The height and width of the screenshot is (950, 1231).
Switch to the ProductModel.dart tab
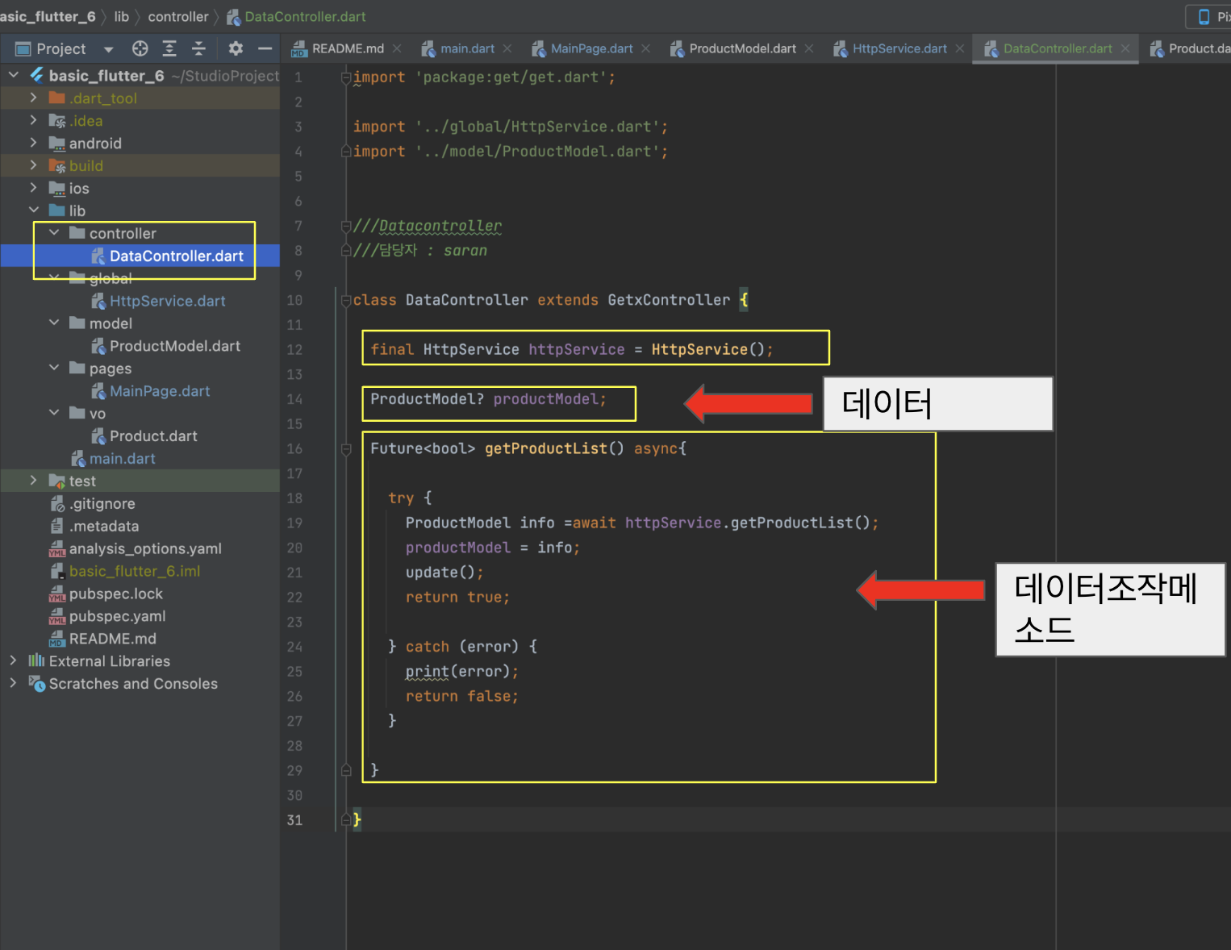[741, 48]
